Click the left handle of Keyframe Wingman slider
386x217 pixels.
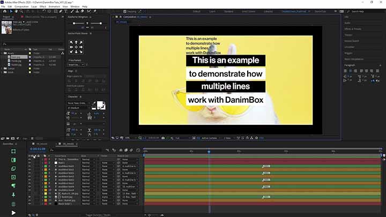click(x=74, y=24)
